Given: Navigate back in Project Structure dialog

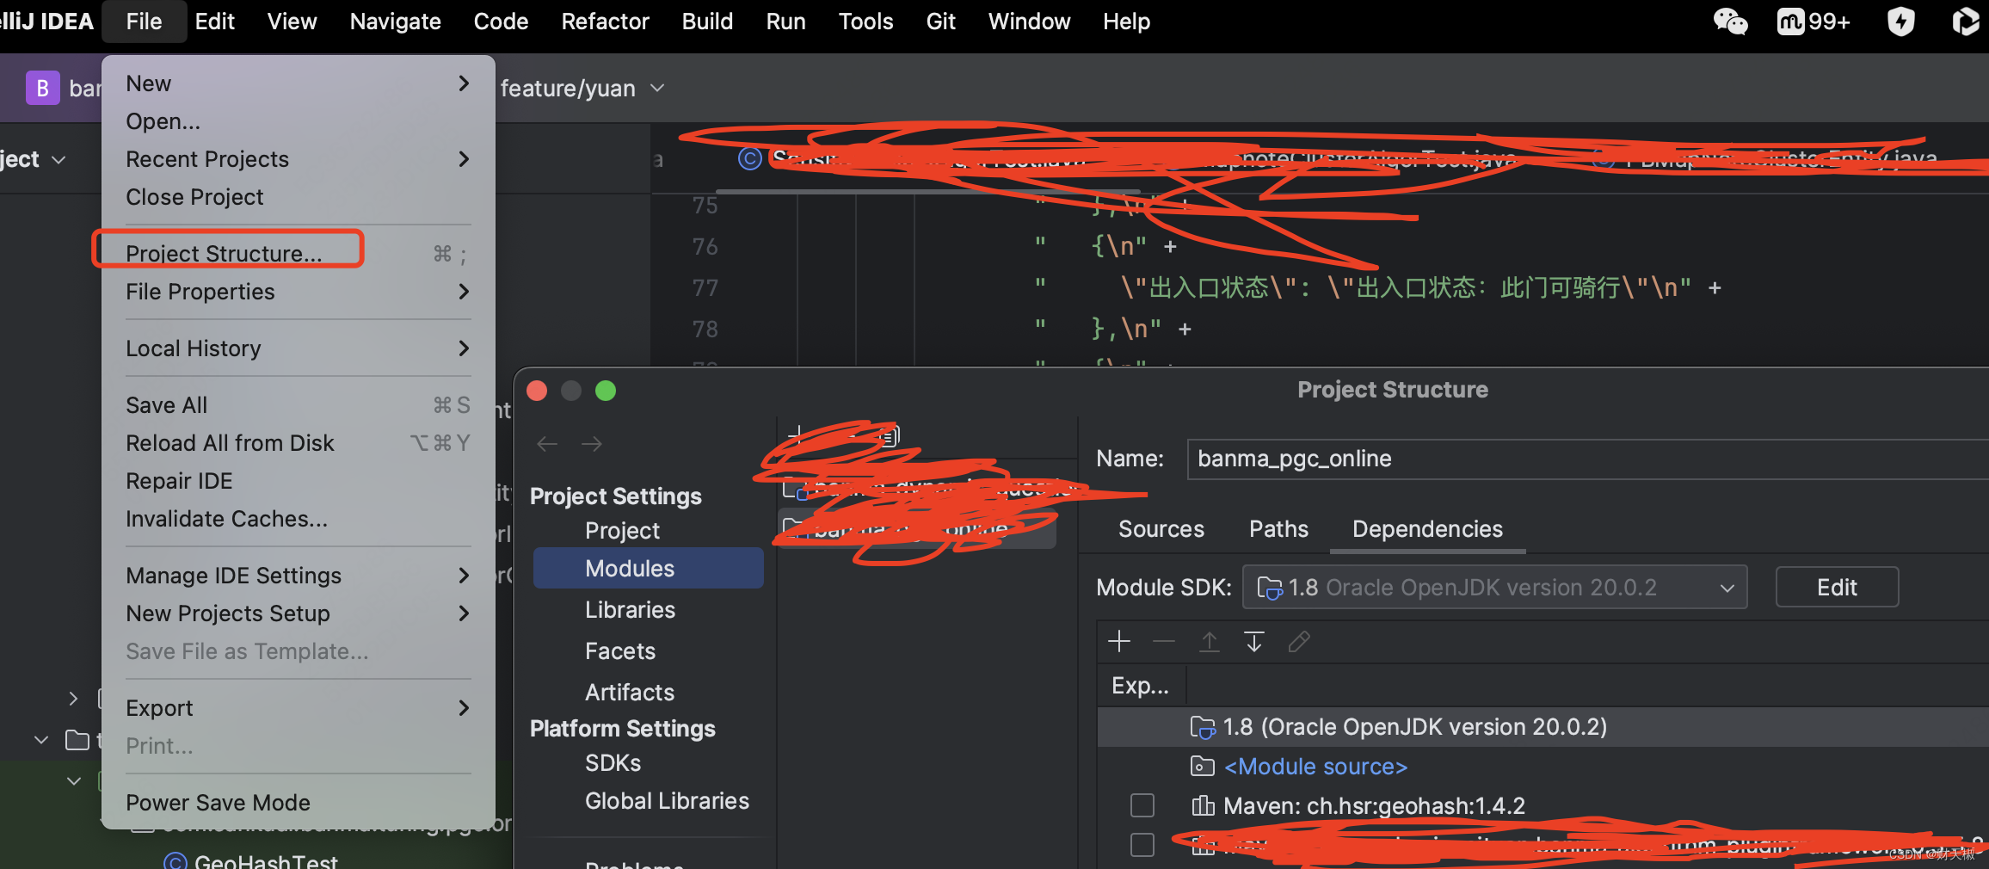Looking at the screenshot, I should pos(547,444).
